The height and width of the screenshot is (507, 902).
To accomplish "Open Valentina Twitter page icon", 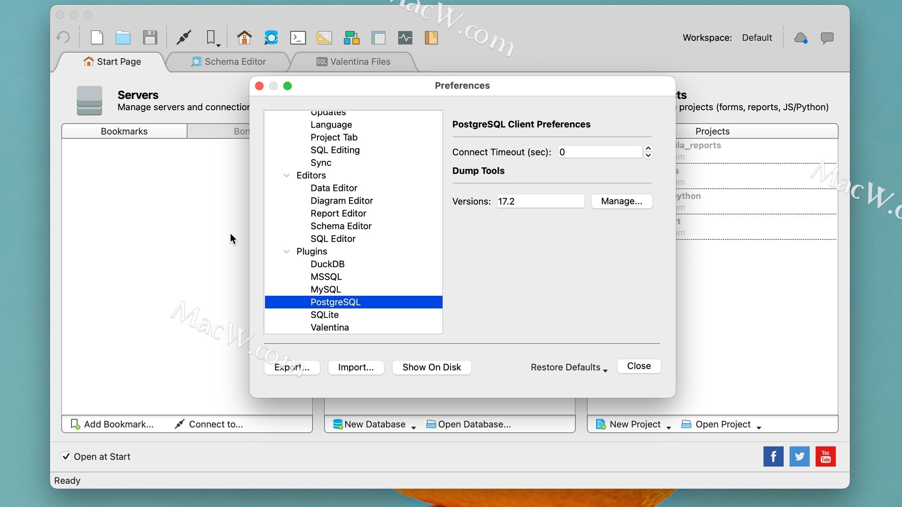I will 800,456.
